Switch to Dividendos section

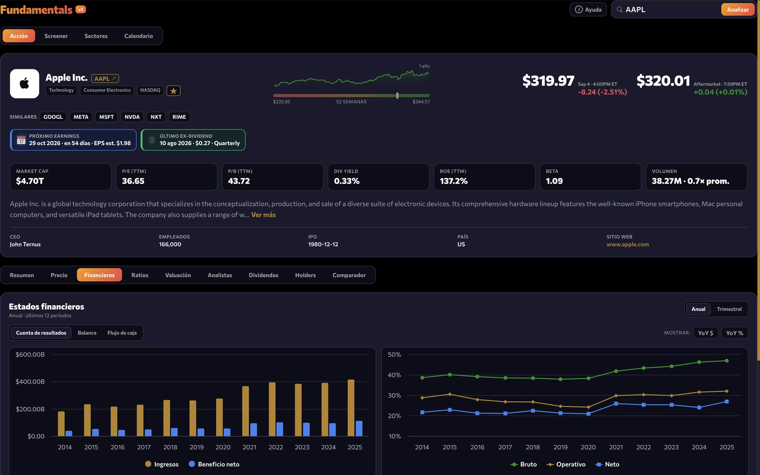(x=263, y=275)
